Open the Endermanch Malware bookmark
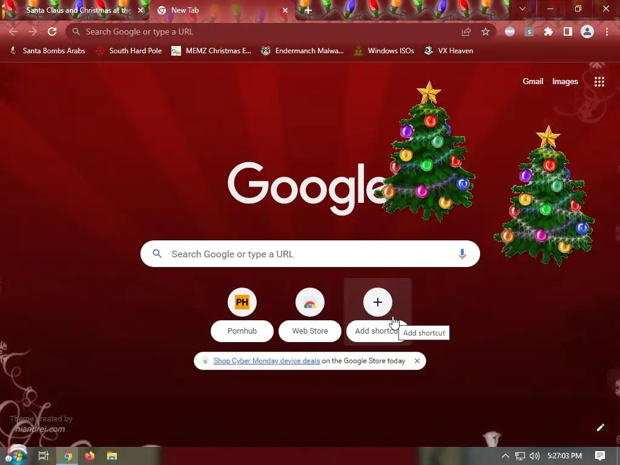Image resolution: width=620 pixels, height=465 pixels. [x=303, y=51]
